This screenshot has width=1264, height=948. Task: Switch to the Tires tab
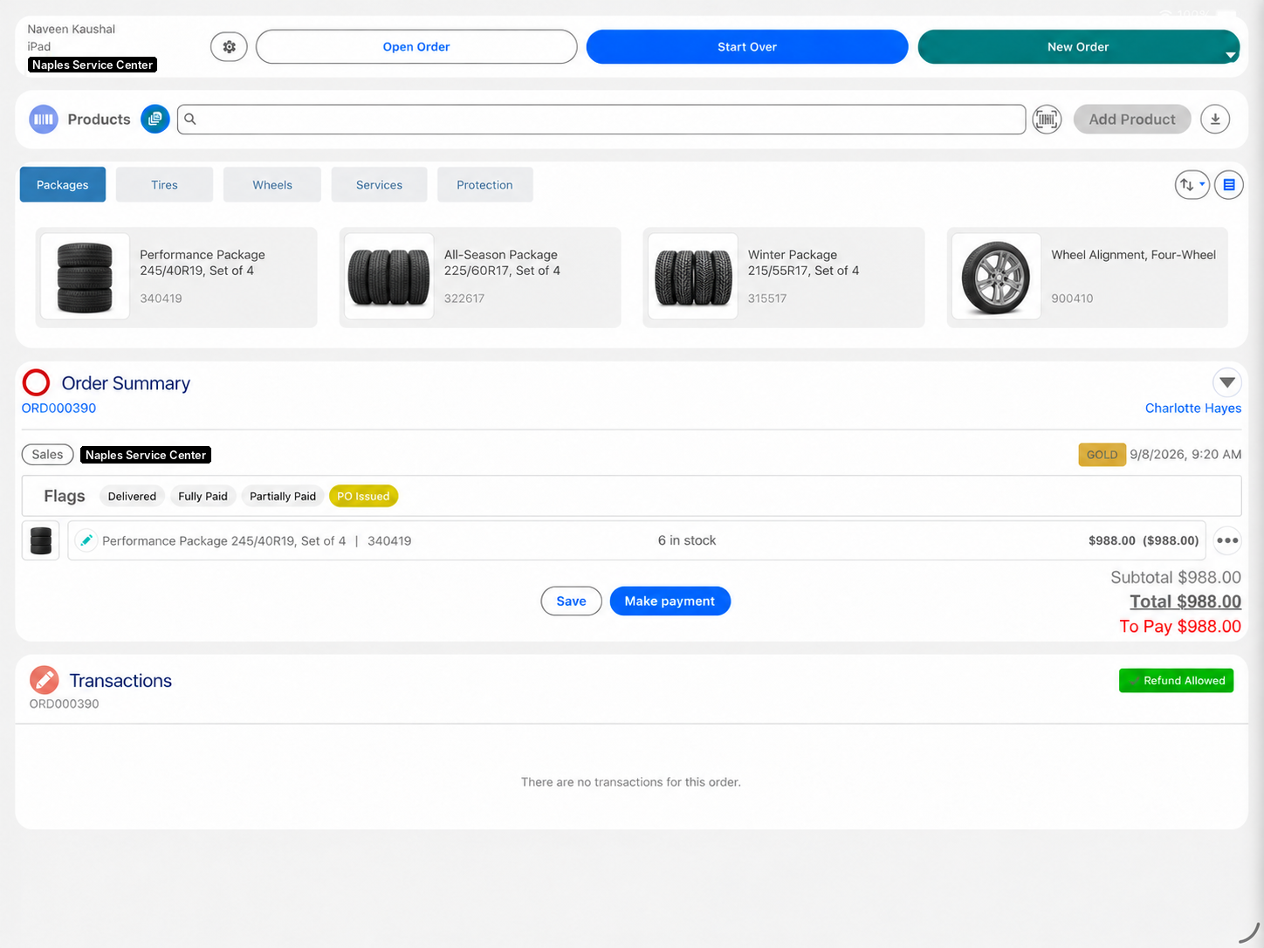pos(164,185)
